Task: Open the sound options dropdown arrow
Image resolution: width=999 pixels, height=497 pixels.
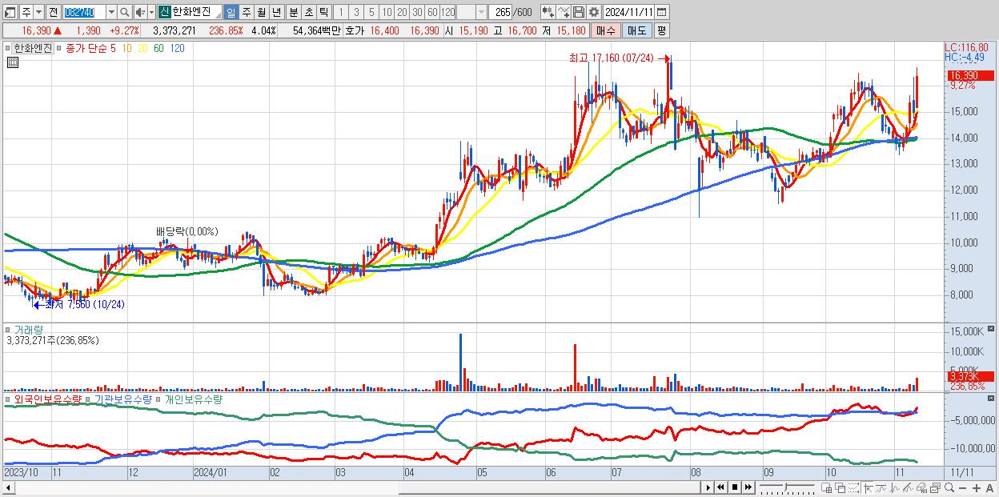Action: click(x=151, y=12)
